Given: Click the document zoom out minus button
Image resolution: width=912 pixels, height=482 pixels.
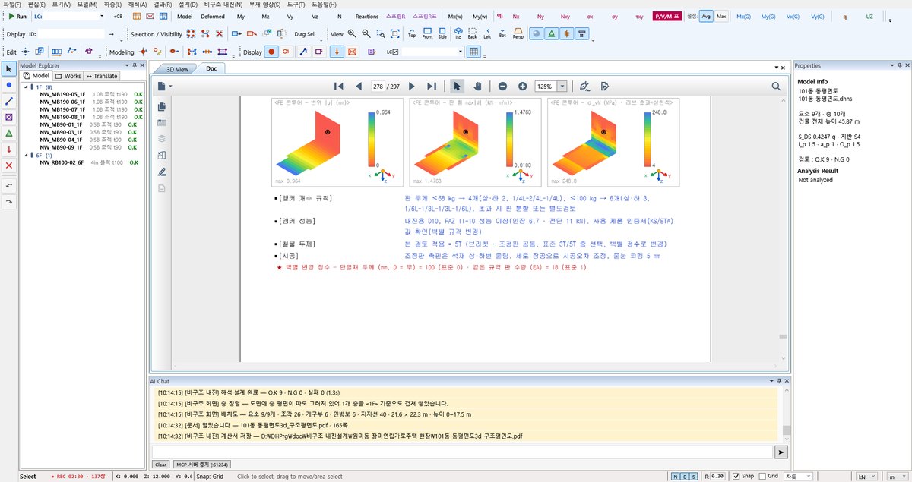Looking at the screenshot, I should coord(502,87).
